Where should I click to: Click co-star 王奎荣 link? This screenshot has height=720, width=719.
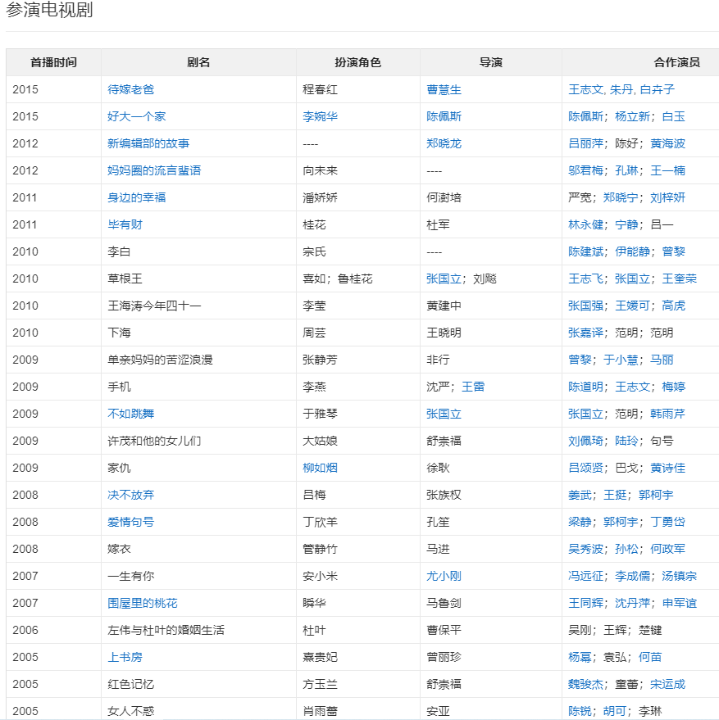680,278
